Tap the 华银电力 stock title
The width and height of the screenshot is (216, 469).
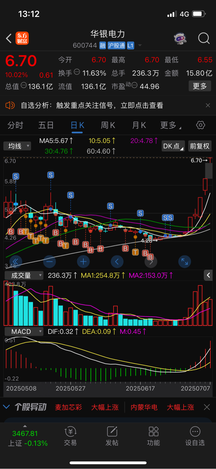(x=108, y=34)
